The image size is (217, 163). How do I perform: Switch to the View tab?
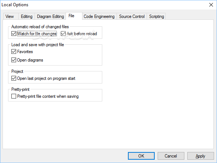coord(11,16)
